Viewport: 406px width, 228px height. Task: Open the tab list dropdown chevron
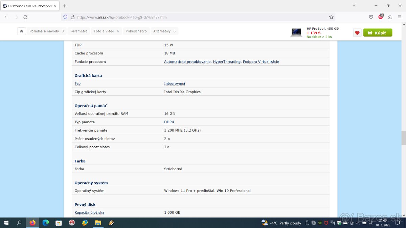click(x=354, y=5)
